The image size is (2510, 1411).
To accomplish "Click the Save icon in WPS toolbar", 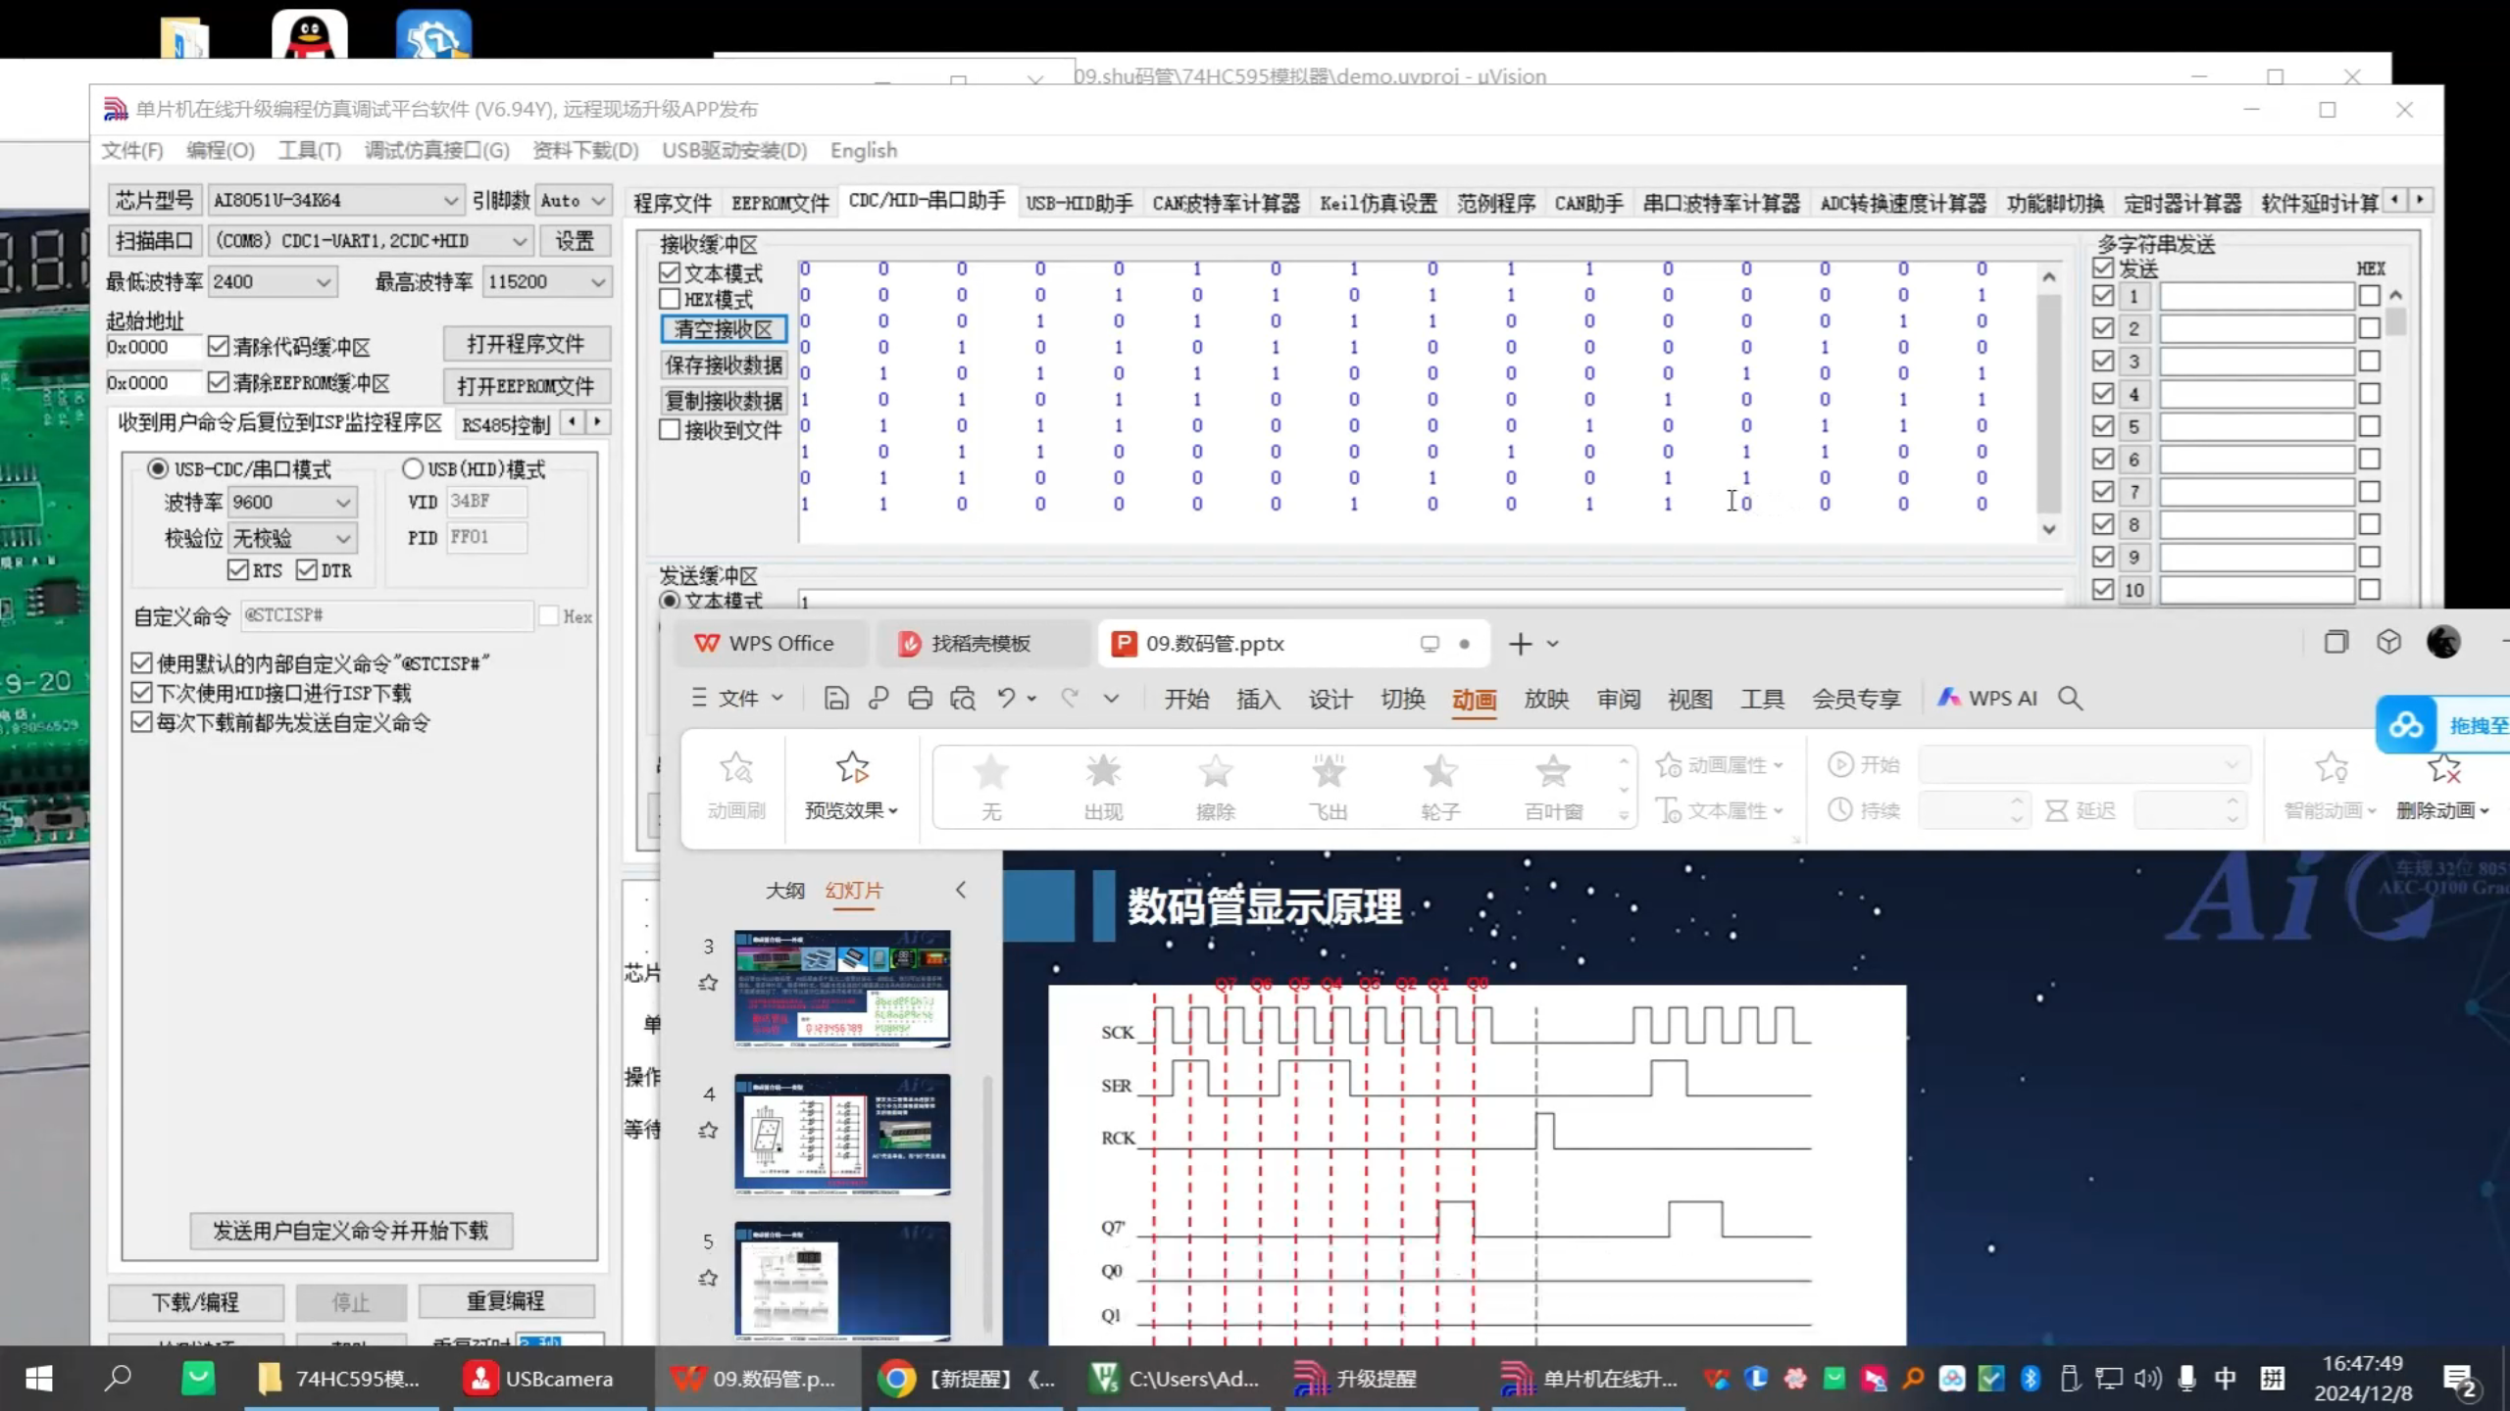I will click(835, 698).
